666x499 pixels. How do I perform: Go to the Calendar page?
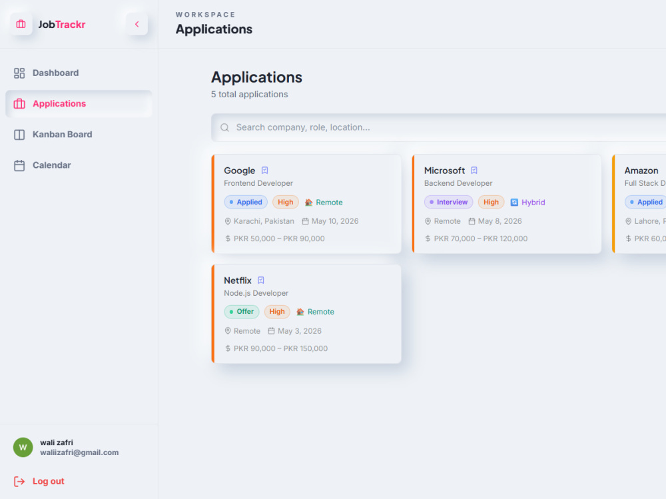(x=79, y=165)
